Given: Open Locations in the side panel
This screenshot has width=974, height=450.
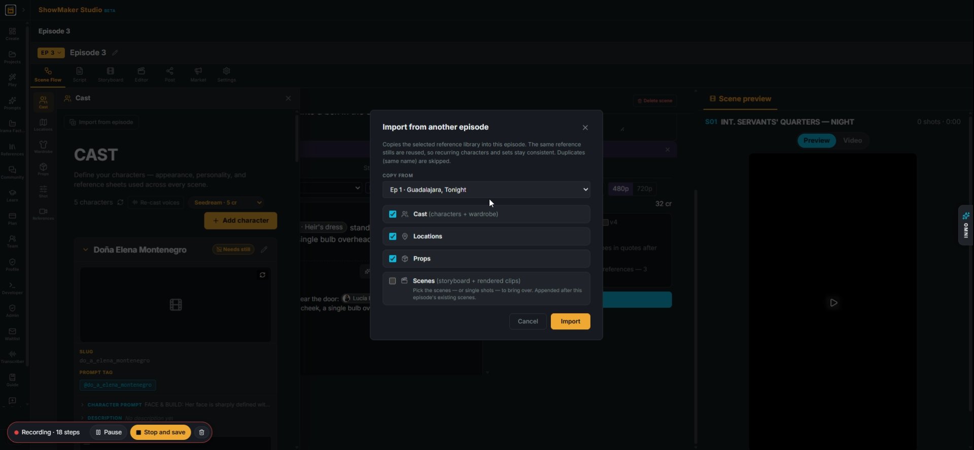Looking at the screenshot, I should [43, 125].
